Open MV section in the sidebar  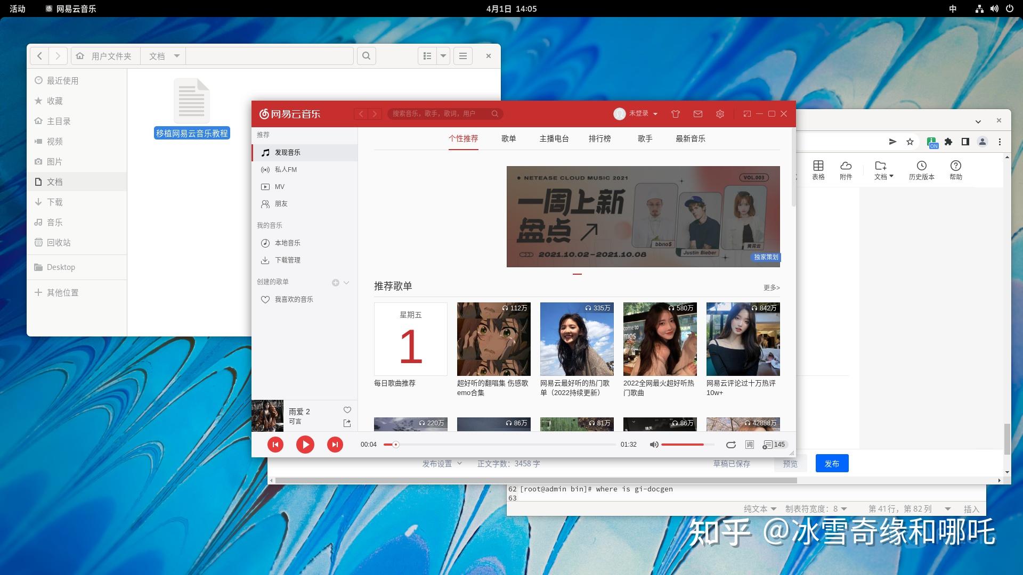[x=305, y=187]
